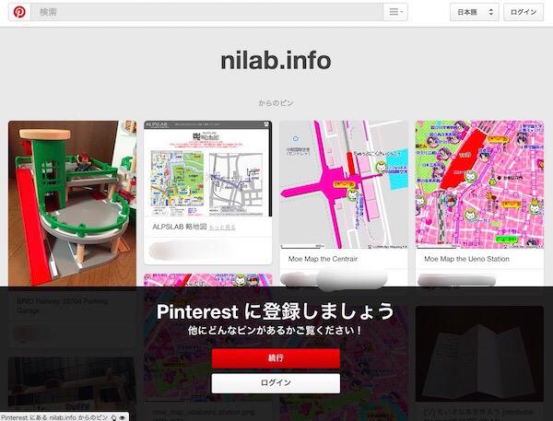Click the もっと見る link on ALPSLAB pin
This screenshot has width=553, height=421.
coord(222,228)
